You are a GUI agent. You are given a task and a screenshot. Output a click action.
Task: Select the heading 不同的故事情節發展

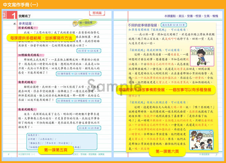tap(144, 25)
